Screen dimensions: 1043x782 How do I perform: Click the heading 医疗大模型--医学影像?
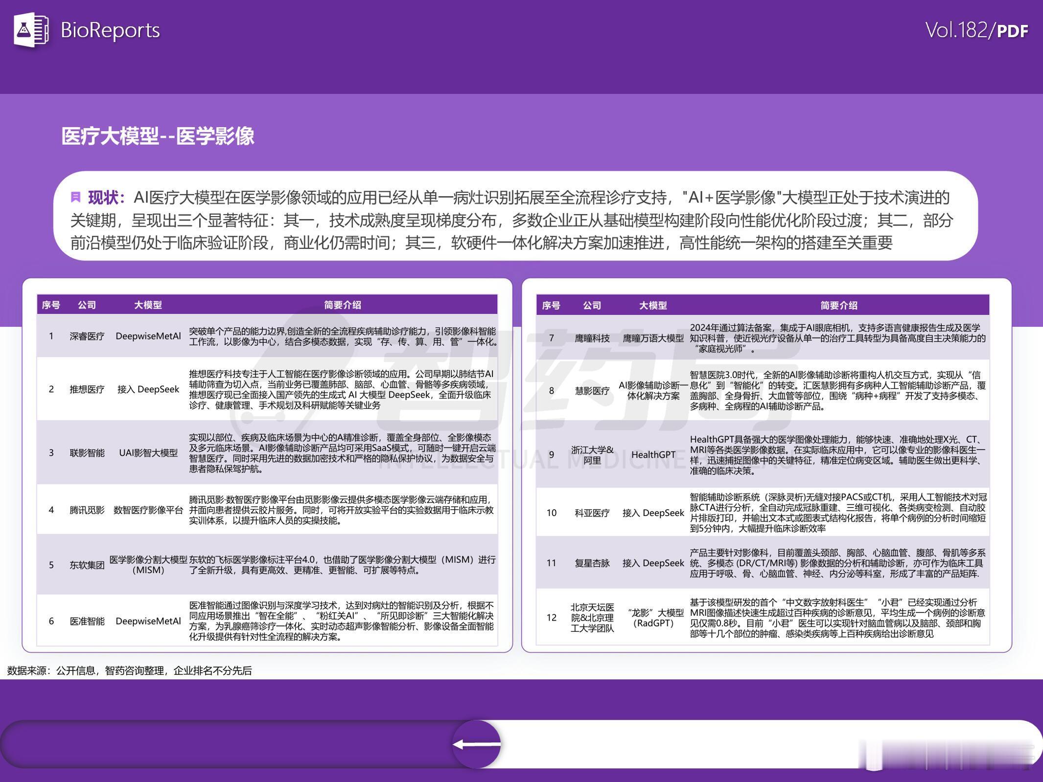tap(158, 135)
